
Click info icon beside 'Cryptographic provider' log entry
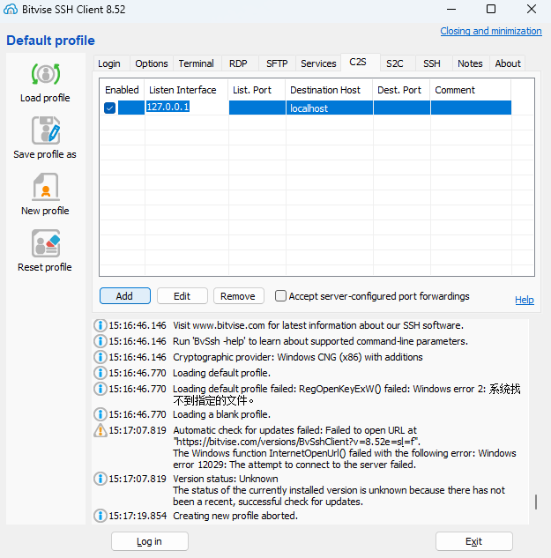coord(100,357)
